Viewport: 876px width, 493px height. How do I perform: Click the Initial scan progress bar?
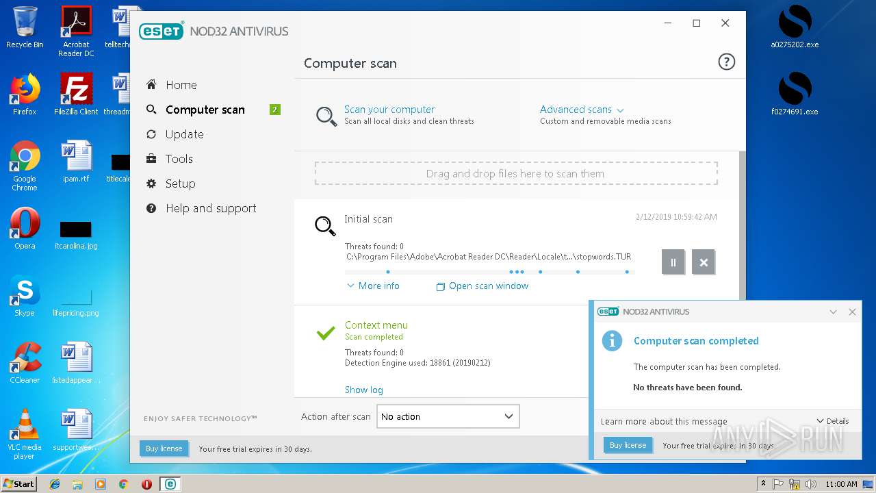[490, 272]
